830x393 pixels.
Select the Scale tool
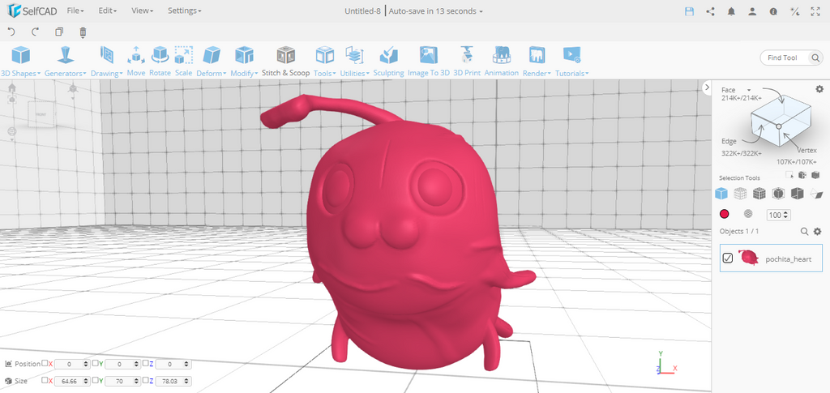pyautogui.click(x=184, y=55)
